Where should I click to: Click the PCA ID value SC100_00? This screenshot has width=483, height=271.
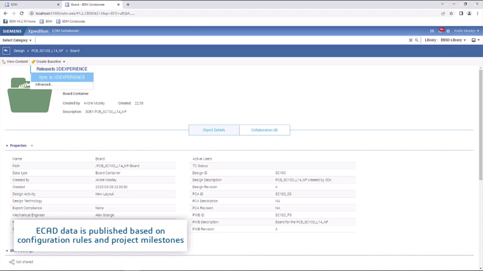coord(283,194)
